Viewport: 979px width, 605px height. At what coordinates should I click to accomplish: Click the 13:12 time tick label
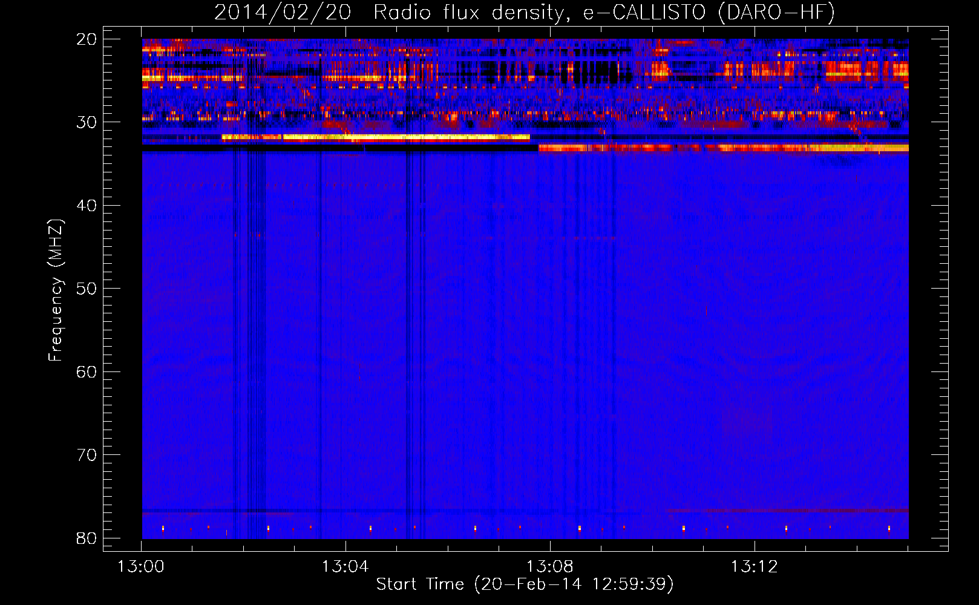[755, 567]
